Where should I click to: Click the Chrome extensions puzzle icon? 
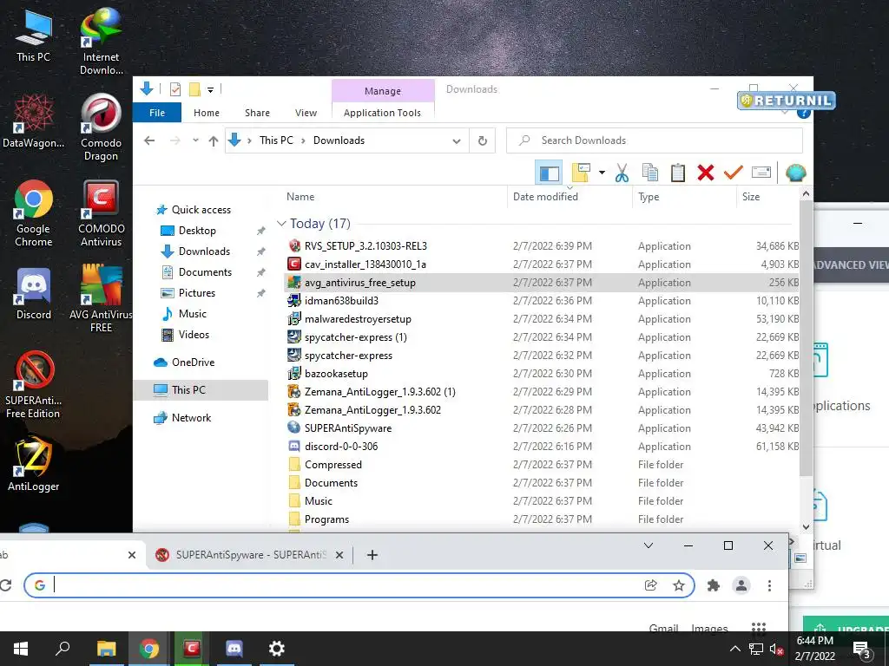(x=714, y=585)
